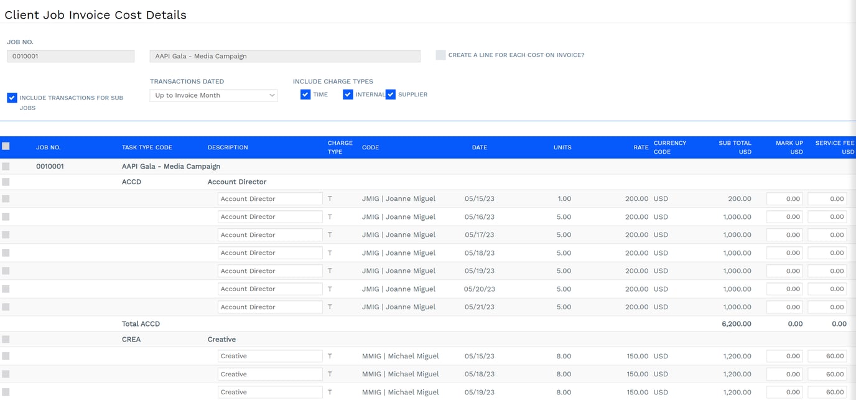The image size is (856, 400).
Task: Disable the Time charge type checkbox
Action: click(x=305, y=95)
